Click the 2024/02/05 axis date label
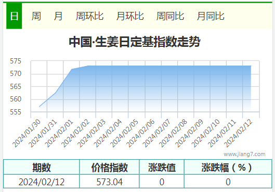The height and width of the screenshot is (192, 275). [x=124, y=133]
